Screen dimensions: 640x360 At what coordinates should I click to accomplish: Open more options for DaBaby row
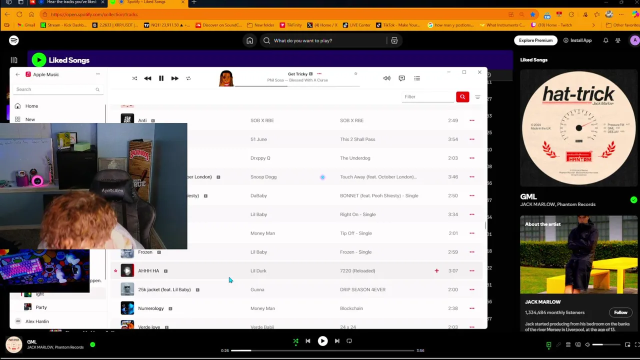[472, 195]
